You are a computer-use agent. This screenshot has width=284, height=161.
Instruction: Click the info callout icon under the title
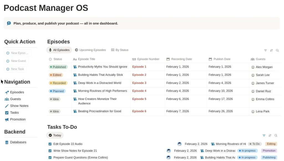click(x=9, y=23)
